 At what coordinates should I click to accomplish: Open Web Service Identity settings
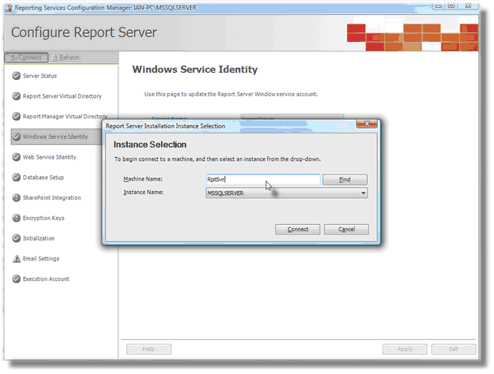click(50, 157)
